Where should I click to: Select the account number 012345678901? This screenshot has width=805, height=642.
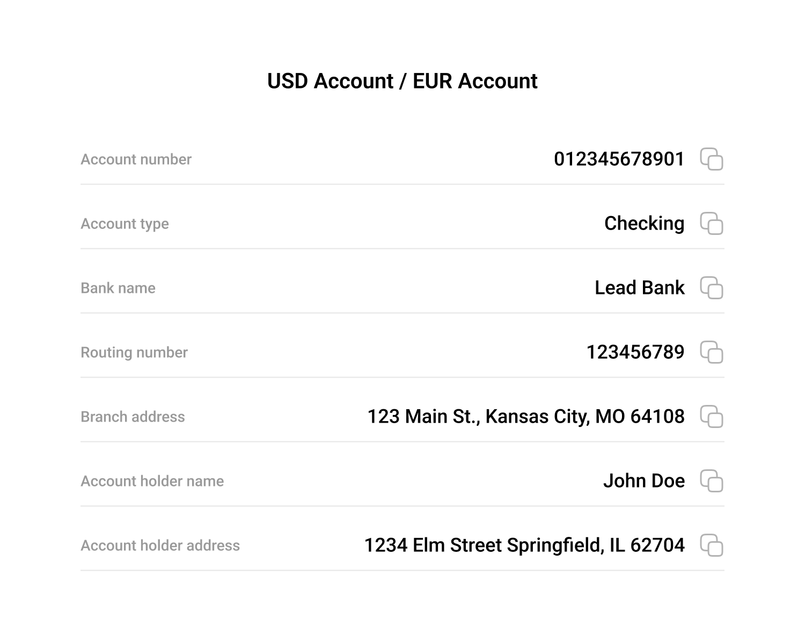618,159
